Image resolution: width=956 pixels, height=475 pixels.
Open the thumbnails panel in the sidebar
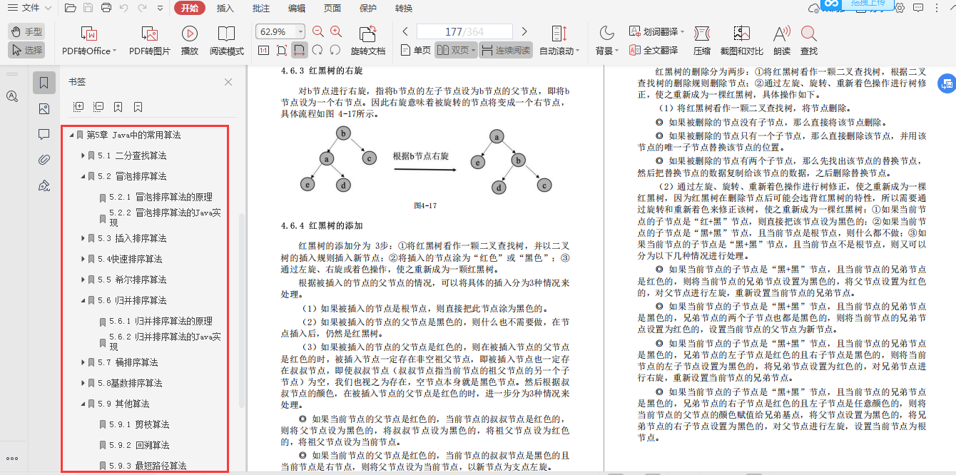coord(44,109)
